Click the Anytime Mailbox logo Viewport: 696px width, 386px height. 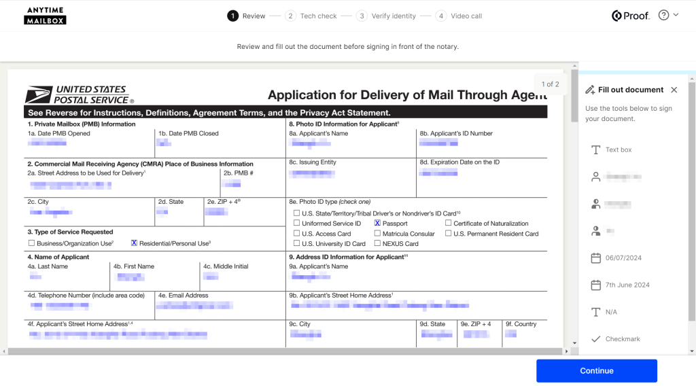[x=45, y=16]
